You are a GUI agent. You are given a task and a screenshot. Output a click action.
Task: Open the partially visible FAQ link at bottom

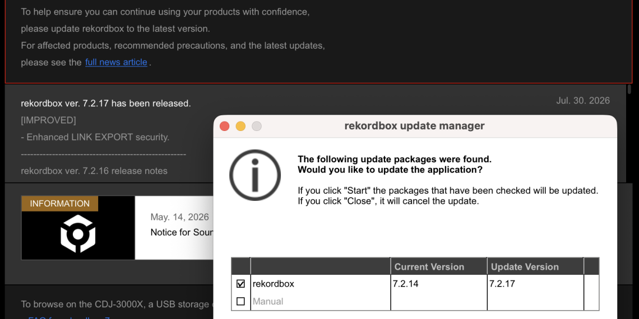click(70, 318)
